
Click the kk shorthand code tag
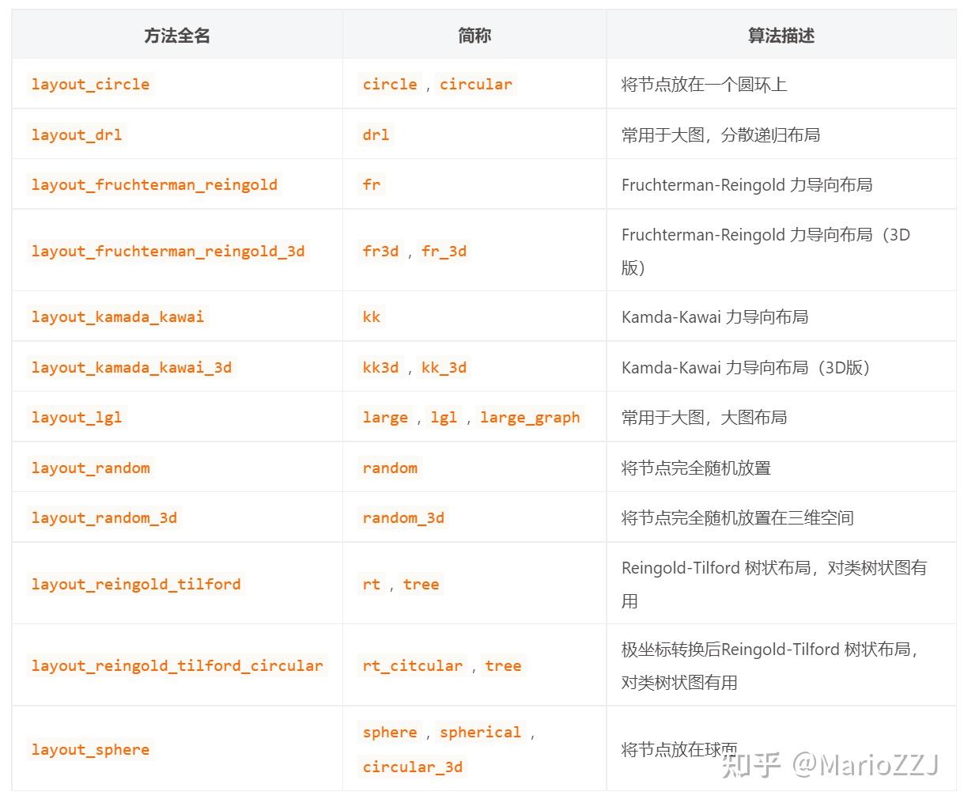pyautogui.click(x=370, y=316)
